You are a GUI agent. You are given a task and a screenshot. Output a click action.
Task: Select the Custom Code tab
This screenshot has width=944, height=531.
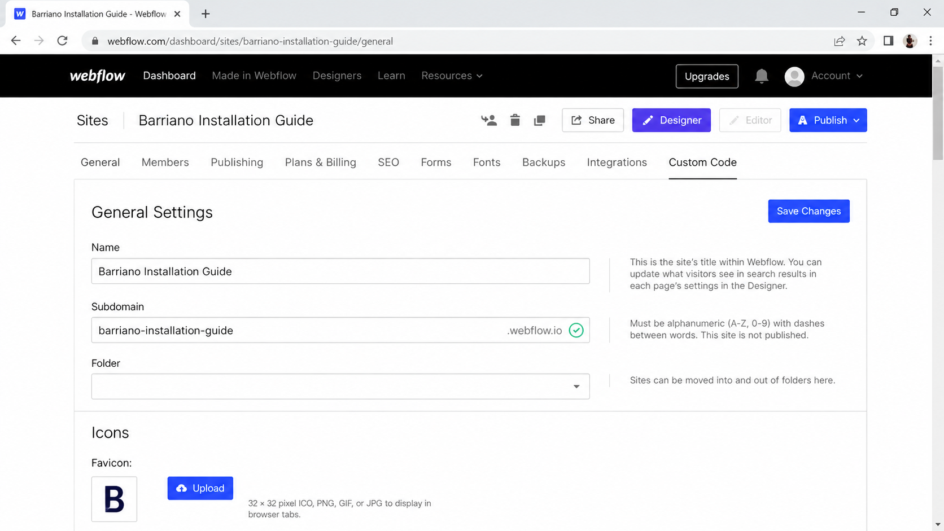point(703,163)
